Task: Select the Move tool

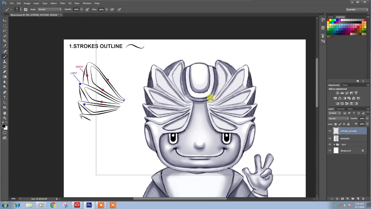Action: [x=5, y=21]
